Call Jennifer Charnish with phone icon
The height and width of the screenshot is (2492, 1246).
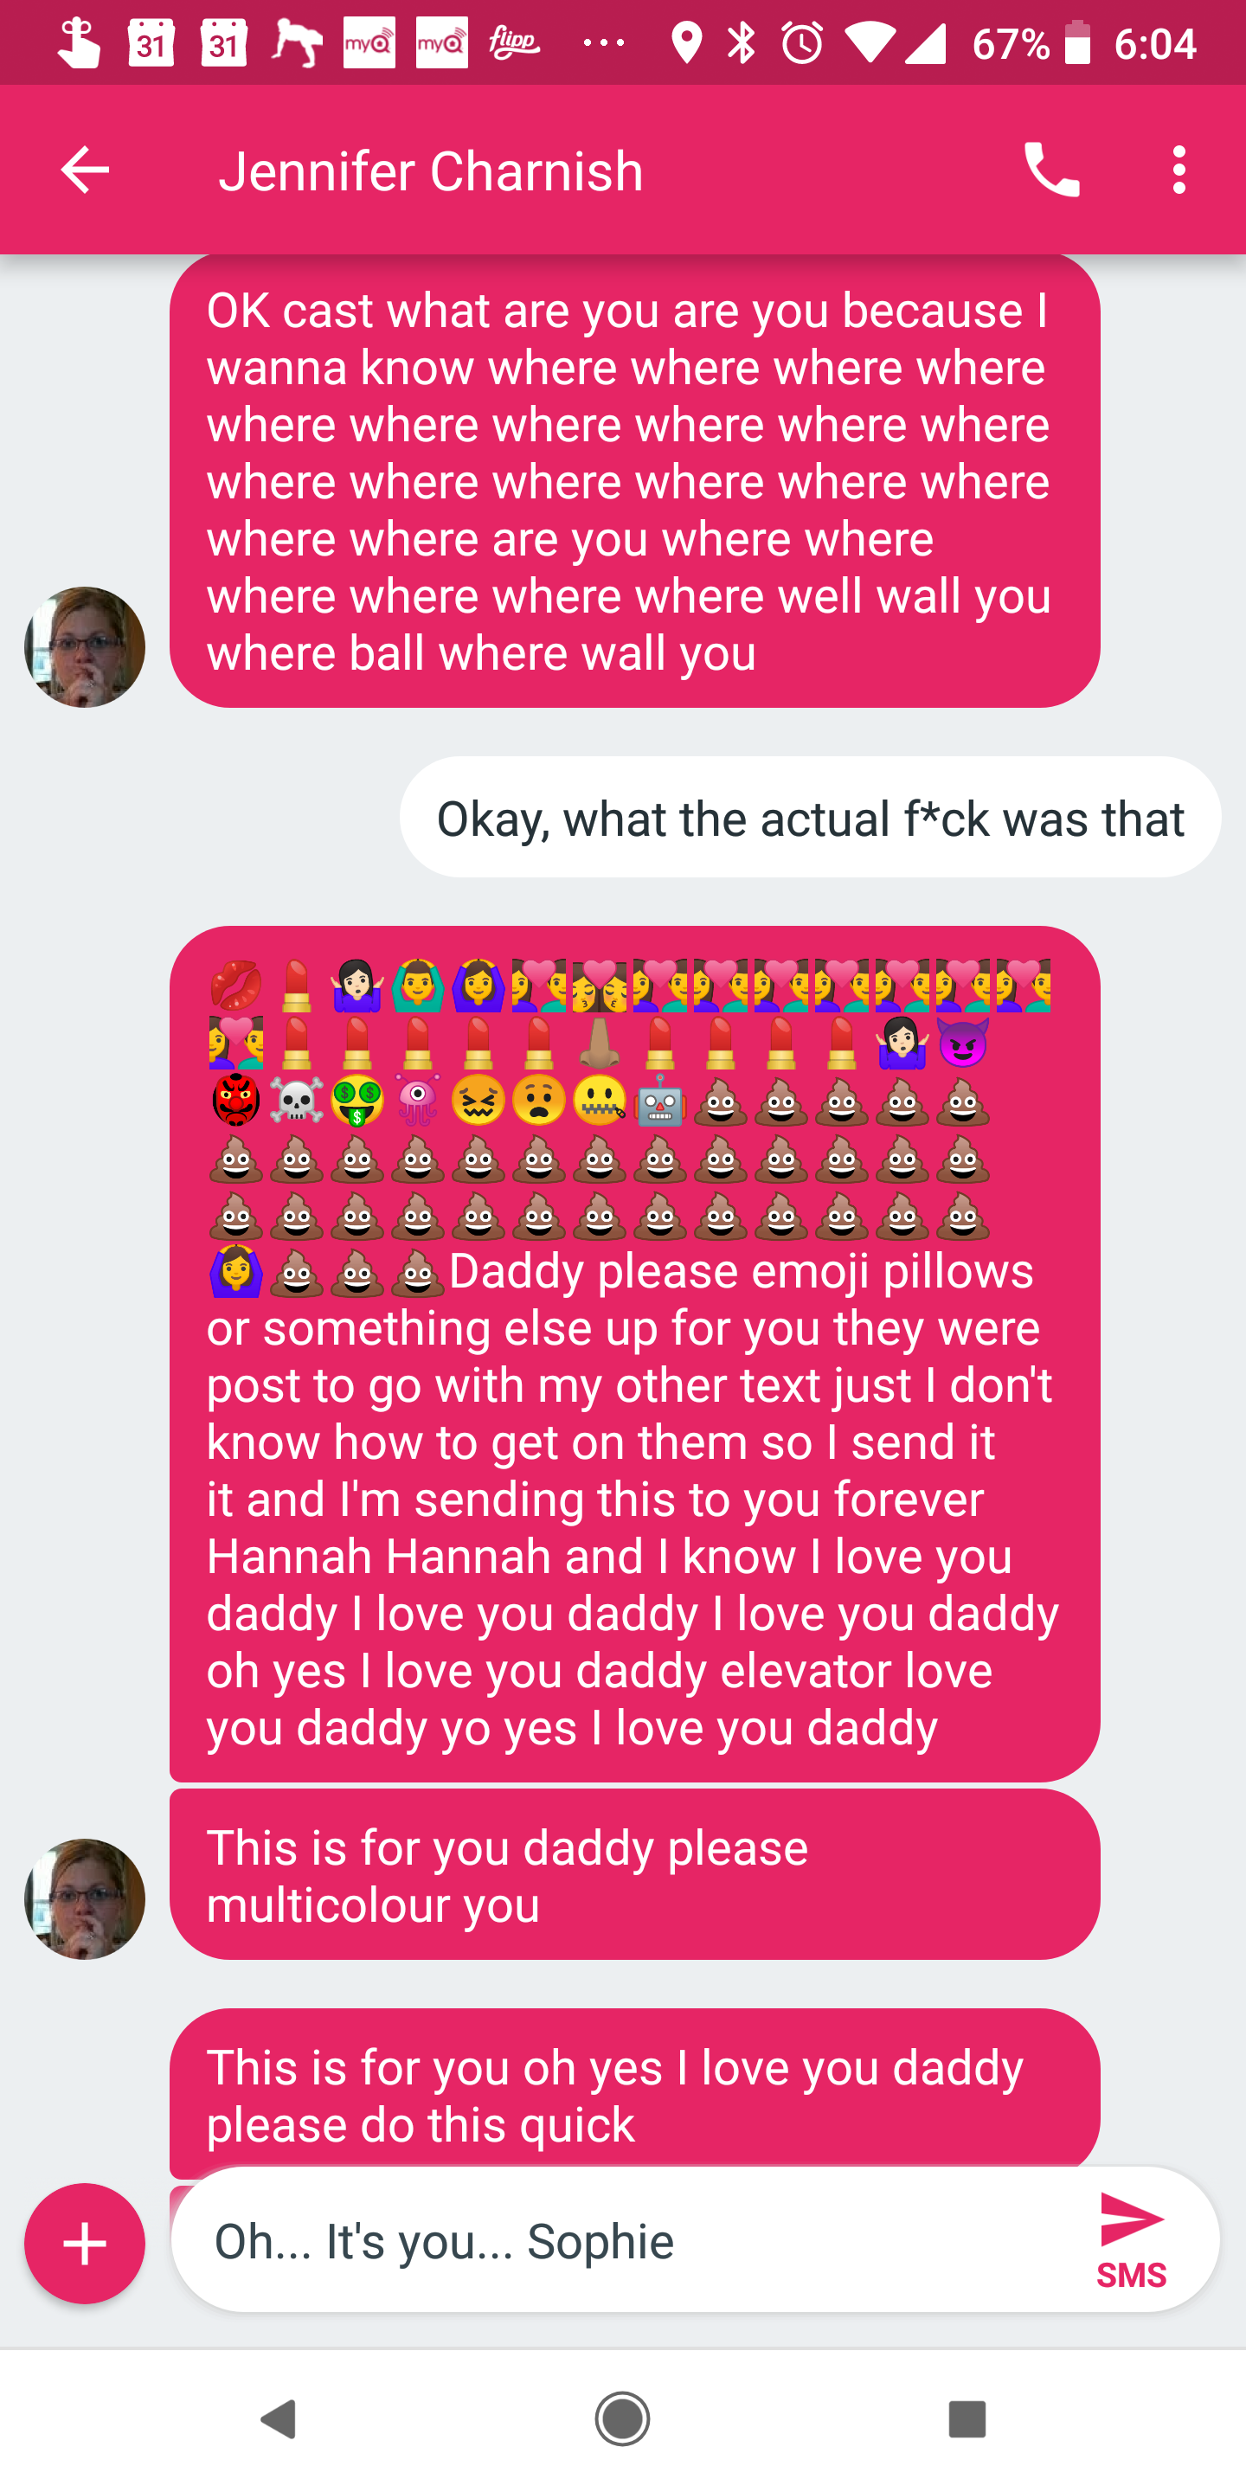click(1051, 170)
